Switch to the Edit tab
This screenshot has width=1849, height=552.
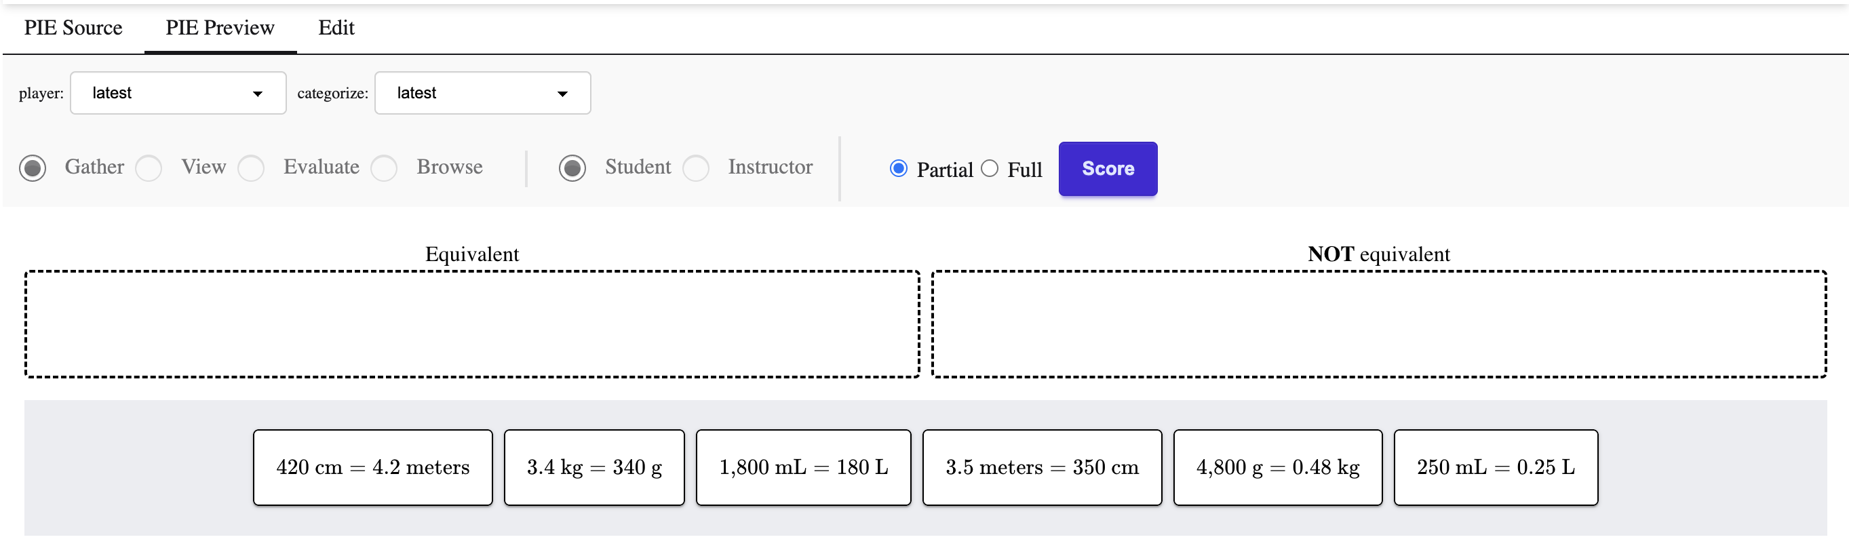[x=335, y=27]
